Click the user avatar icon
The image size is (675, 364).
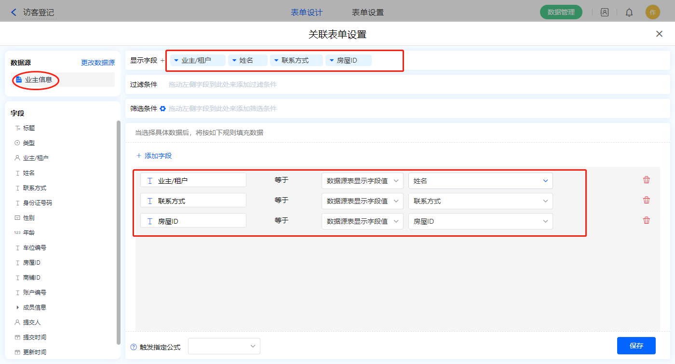coord(652,13)
